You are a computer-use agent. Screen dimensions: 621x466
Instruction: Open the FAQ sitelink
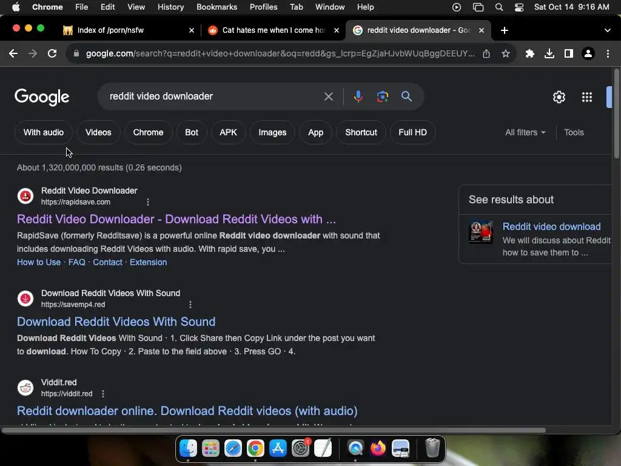(x=76, y=262)
